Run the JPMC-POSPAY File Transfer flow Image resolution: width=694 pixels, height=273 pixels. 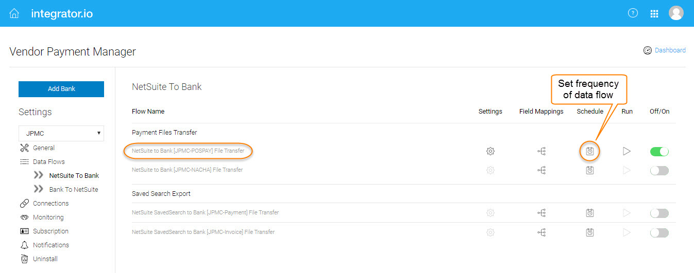[627, 151]
